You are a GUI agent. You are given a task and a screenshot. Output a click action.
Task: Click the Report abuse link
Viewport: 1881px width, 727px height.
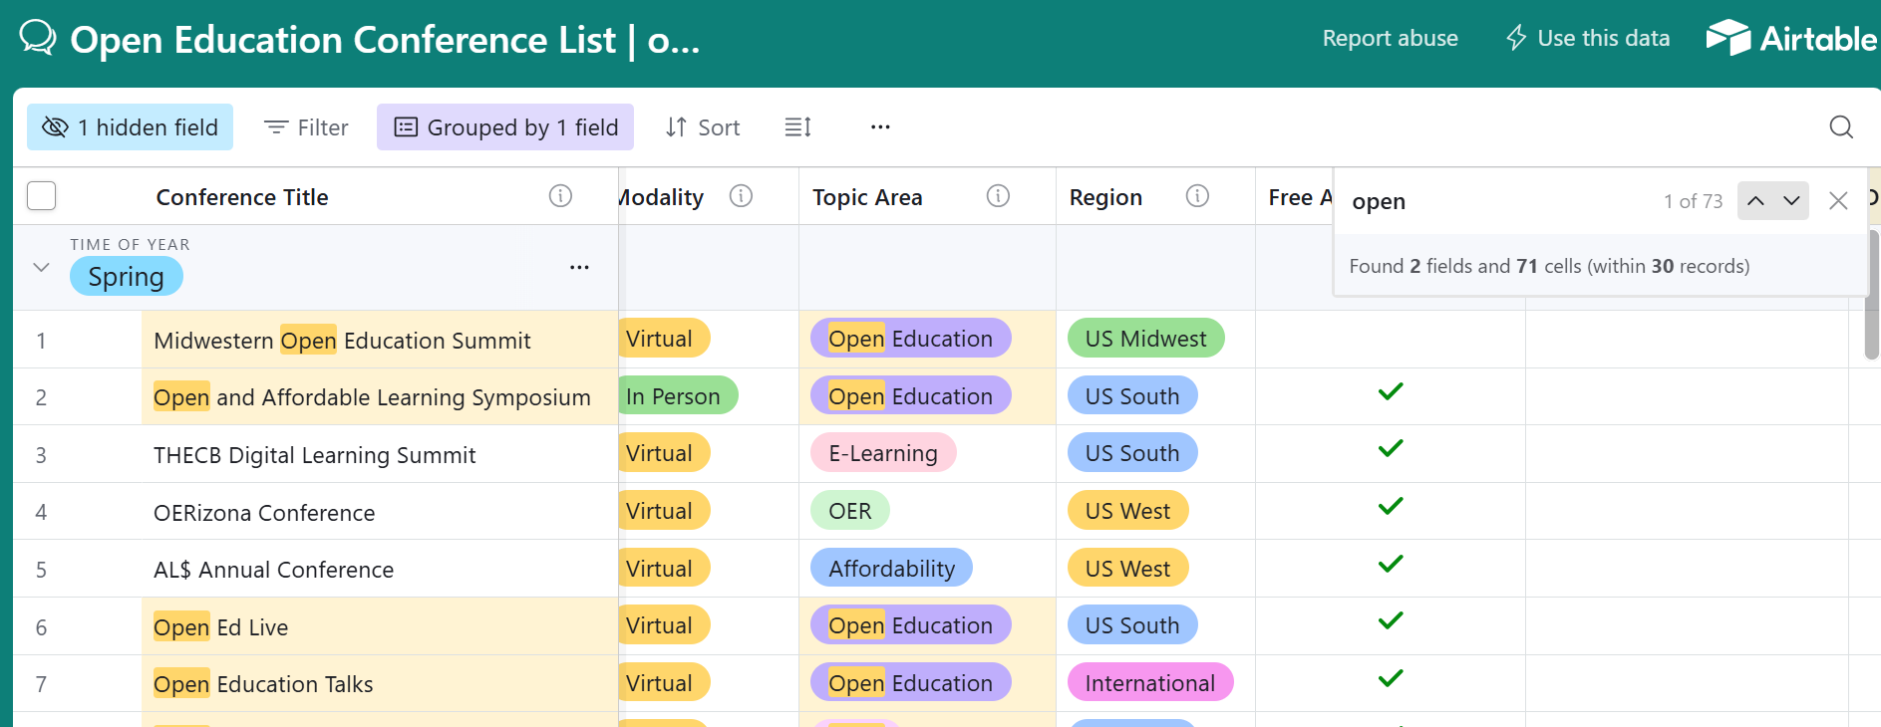pos(1390,38)
